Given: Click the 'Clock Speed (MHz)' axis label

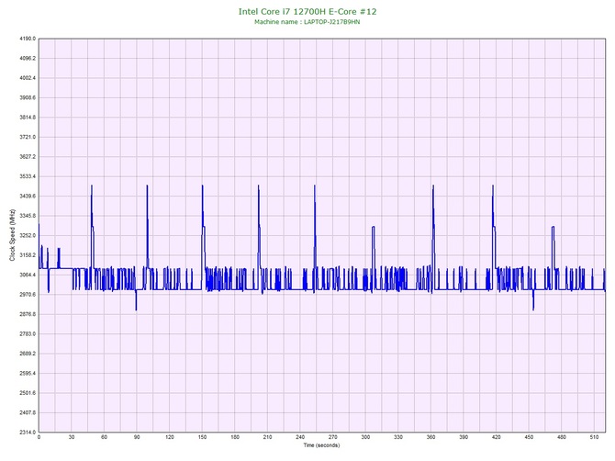Looking at the screenshot, I should click(x=12, y=235).
